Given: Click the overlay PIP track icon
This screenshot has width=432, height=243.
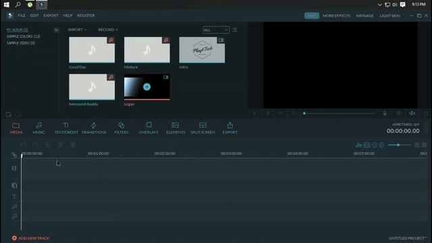Looking at the screenshot, I should tap(14, 186).
